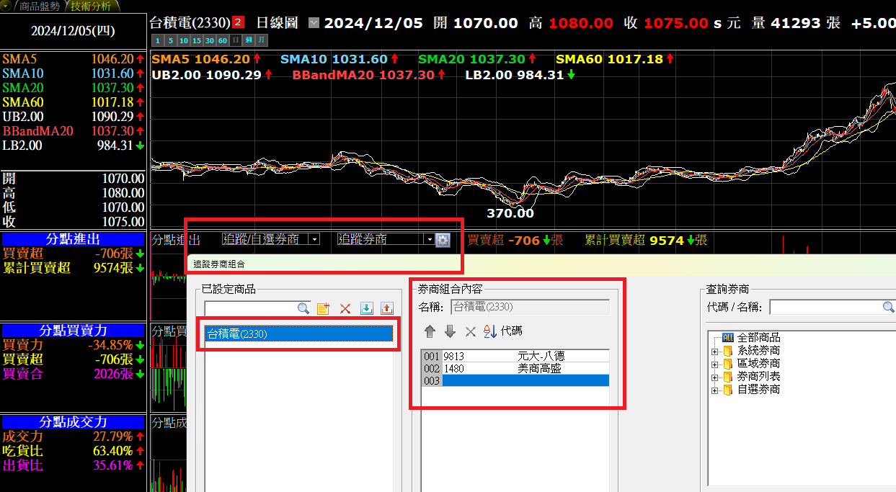The height and width of the screenshot is (492, 896).
Task: Click the export up-arrow icon under 已設定商品
Action: click(x=387, y=308)
